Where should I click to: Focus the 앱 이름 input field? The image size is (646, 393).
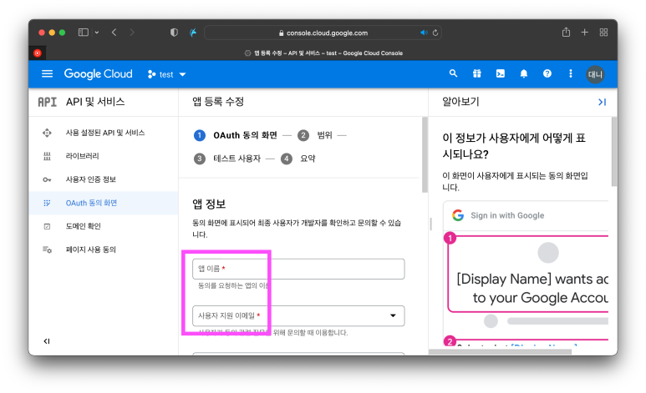pos(298,269)
